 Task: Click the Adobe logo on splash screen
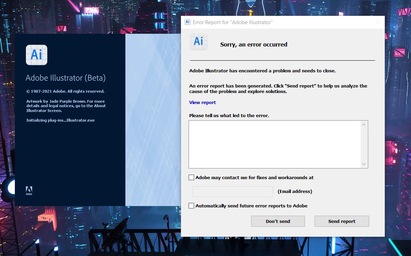[29, 191]
